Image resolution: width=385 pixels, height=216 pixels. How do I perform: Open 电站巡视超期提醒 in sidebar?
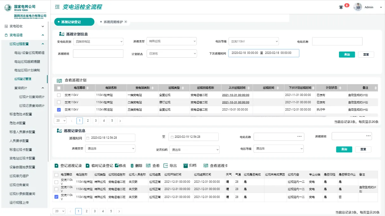[x=27, y=61]
